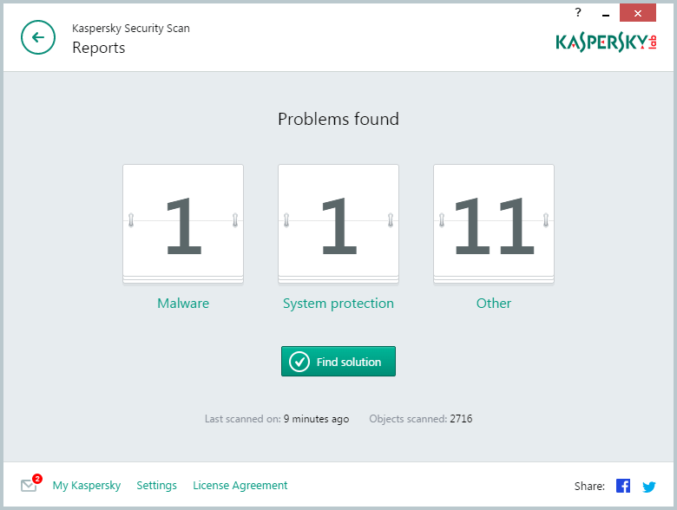Click the objects scanned value 2716
This screenshot has height=510, width=677.
pyautogui.click(x=461, y=419)
